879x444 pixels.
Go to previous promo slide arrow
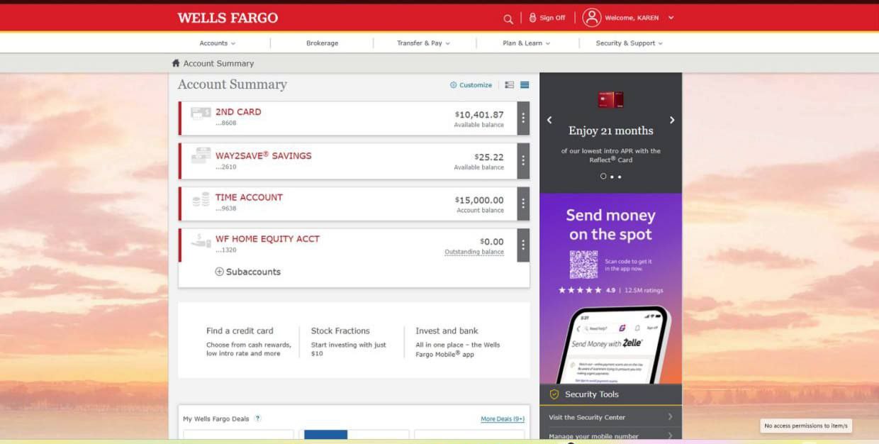click(549, 120)
